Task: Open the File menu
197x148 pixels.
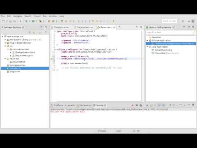Action: pos(3,16)
